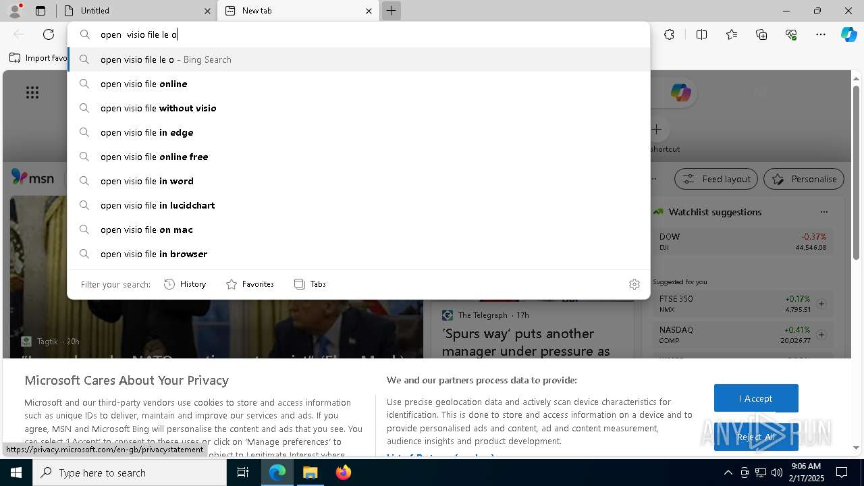This screenshot has height=486, width=864.
Task: Close the Untitled tab
Action: [207, 11]
